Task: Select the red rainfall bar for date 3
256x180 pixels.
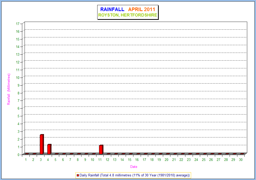Action: (x=42, y=144)
